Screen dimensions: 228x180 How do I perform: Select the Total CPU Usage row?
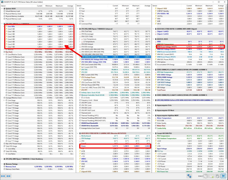pos(38,146)
